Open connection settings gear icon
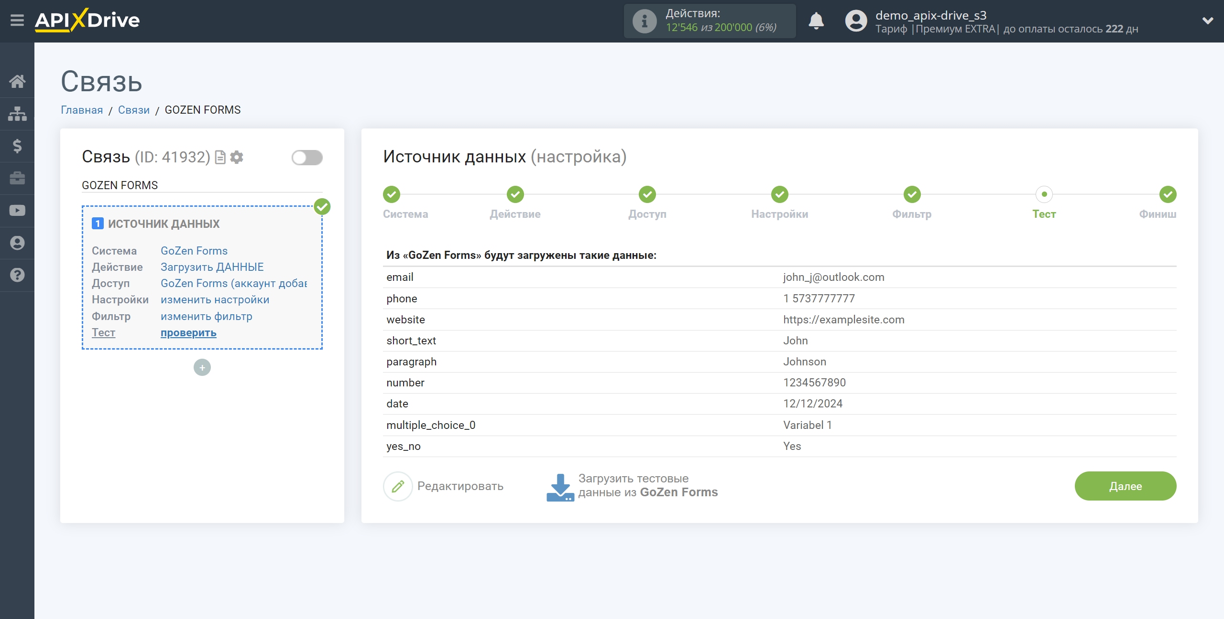 tap(237, 157)
